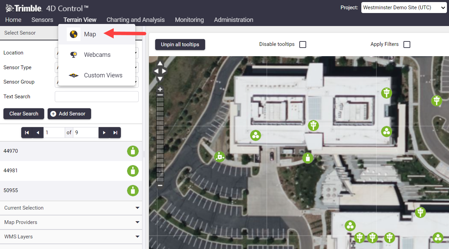Viewport: 449px width, 249px height.
Task: Click the sensor icon for 44970
Action: pos(133,151)
